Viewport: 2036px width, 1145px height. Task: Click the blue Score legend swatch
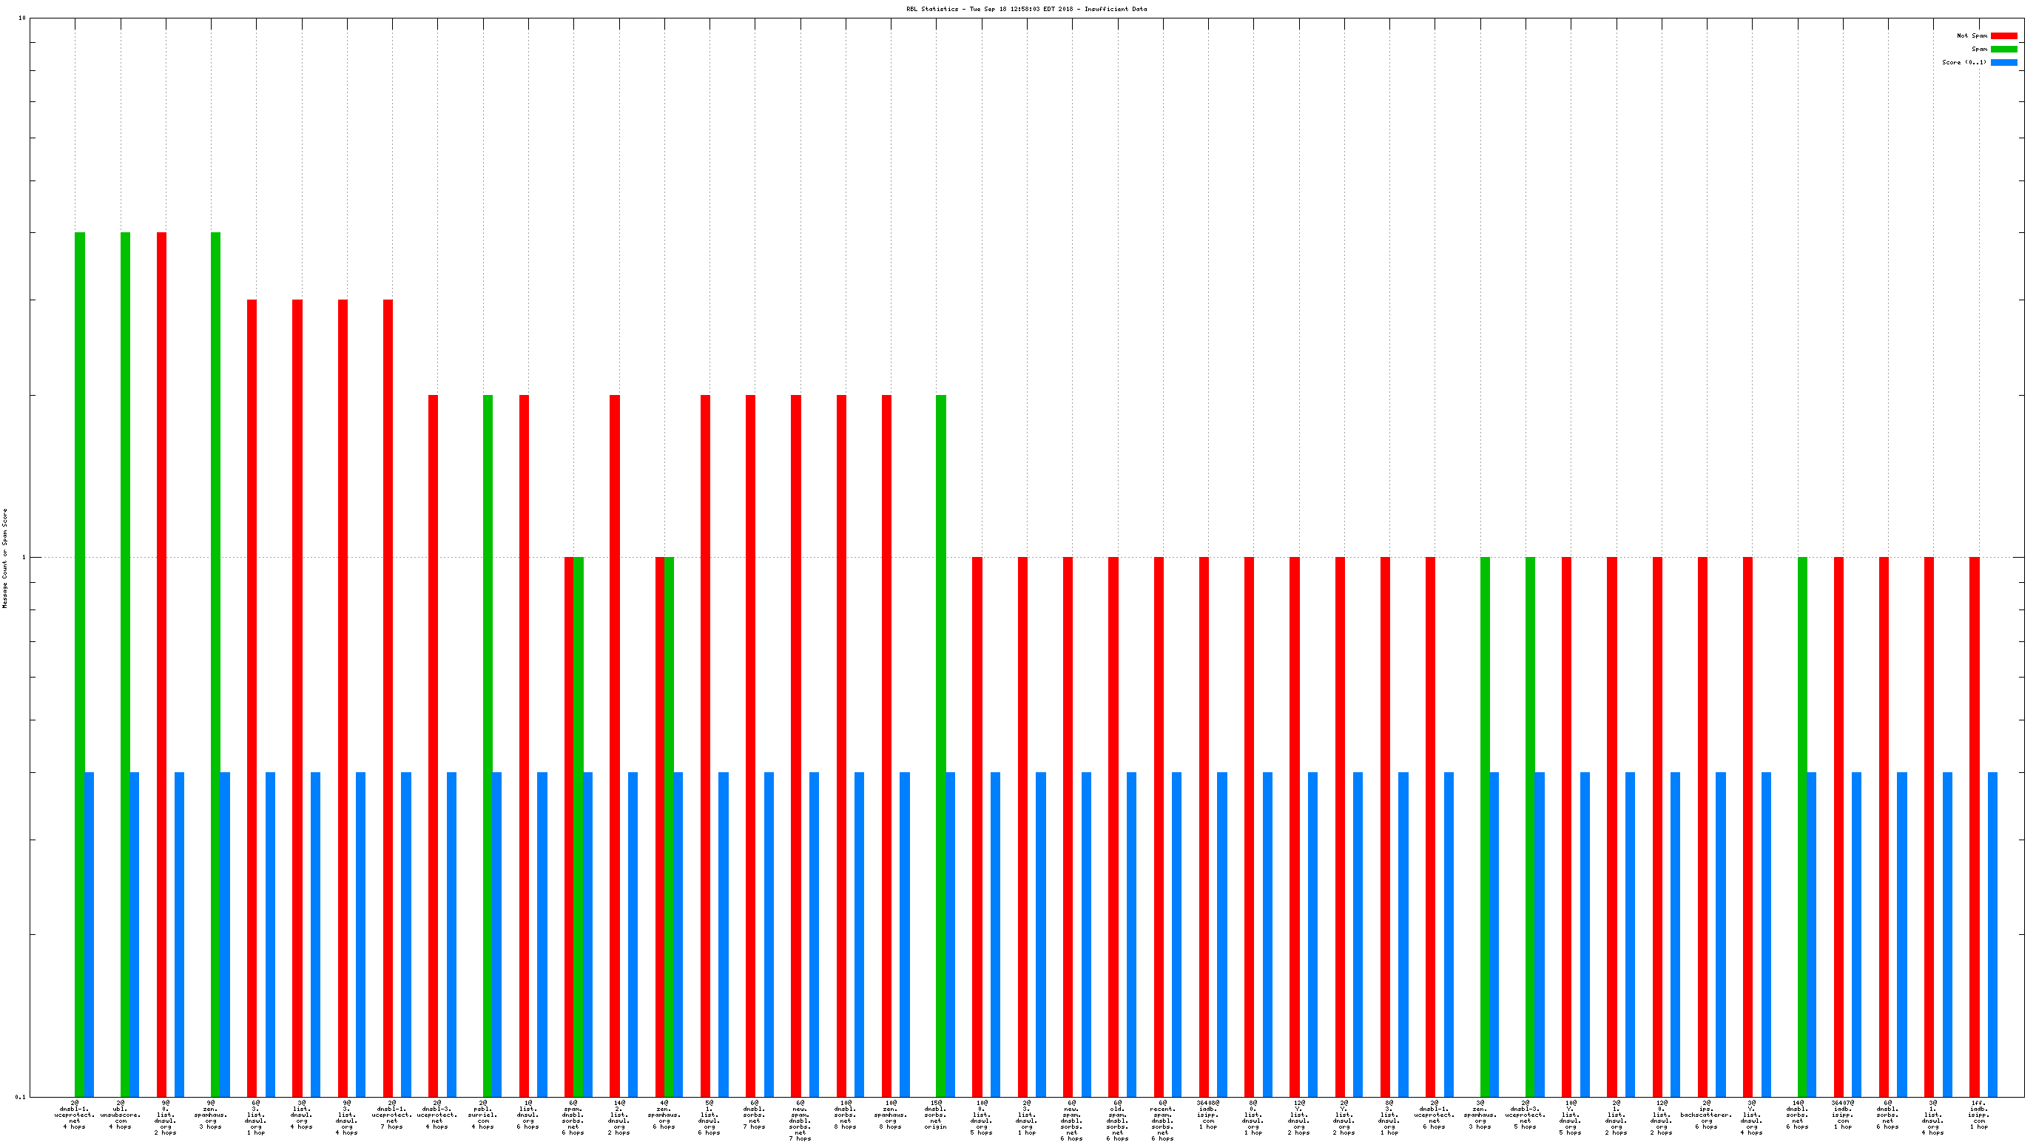tap(2003, 62)
